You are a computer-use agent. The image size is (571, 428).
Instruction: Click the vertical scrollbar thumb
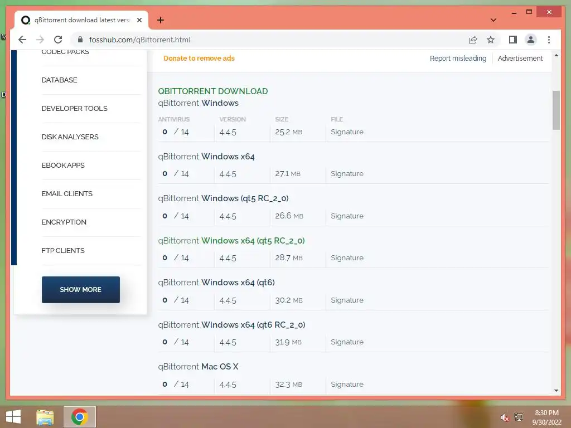pos(556,110)
